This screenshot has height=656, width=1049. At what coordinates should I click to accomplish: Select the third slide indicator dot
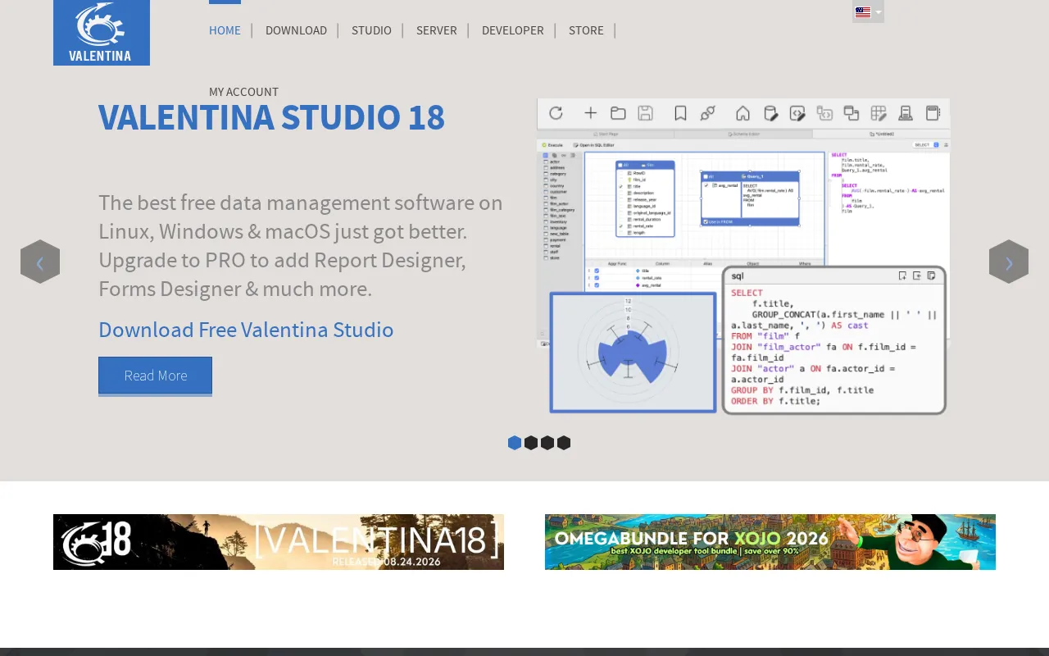pos(547,443)
